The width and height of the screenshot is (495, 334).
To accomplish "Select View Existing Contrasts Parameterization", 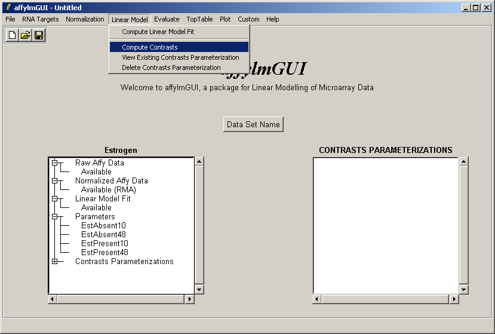I will point(180,57).
